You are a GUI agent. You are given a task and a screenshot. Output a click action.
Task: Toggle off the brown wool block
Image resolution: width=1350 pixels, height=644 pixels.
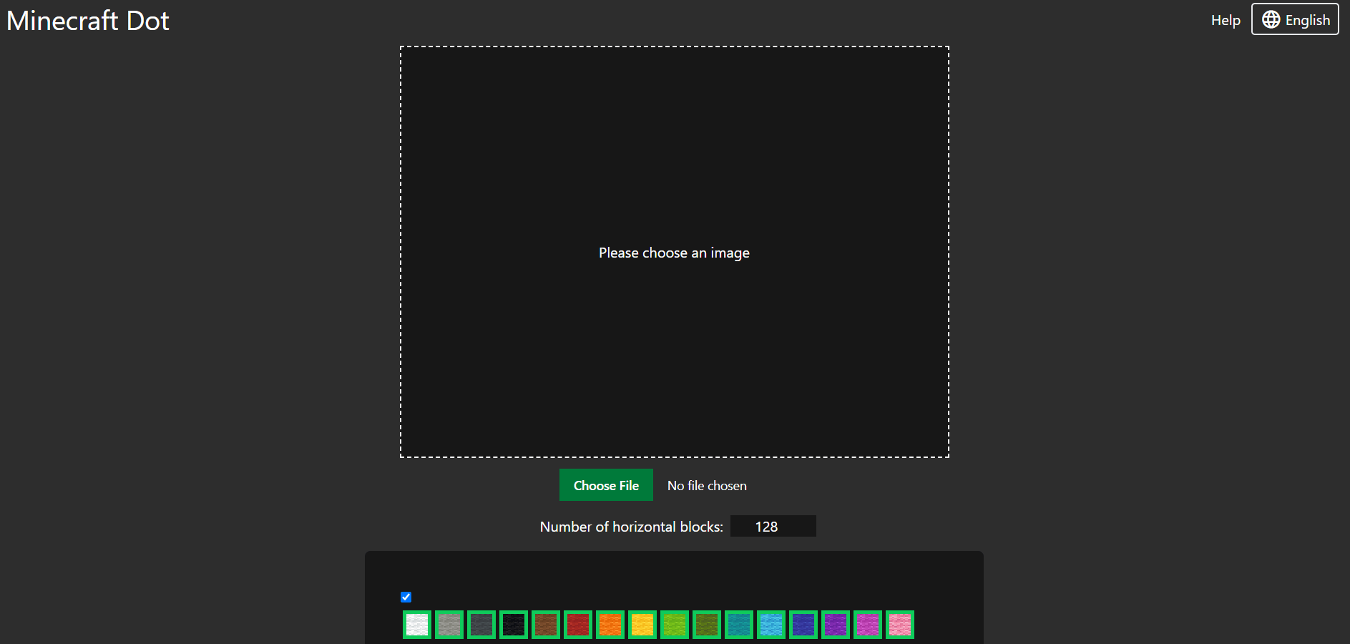click(546, 625)
